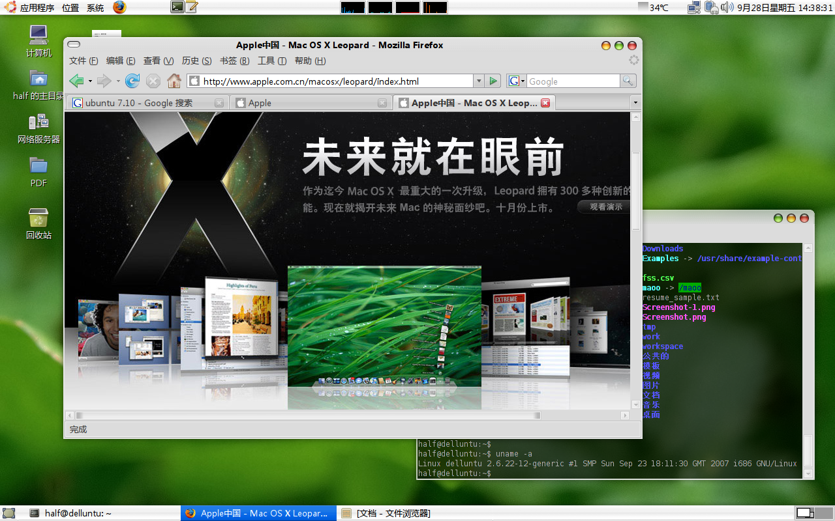The image size is (835, 521).
Task: Click the Firefox Back arrow button
Action: tap(76, 81)
